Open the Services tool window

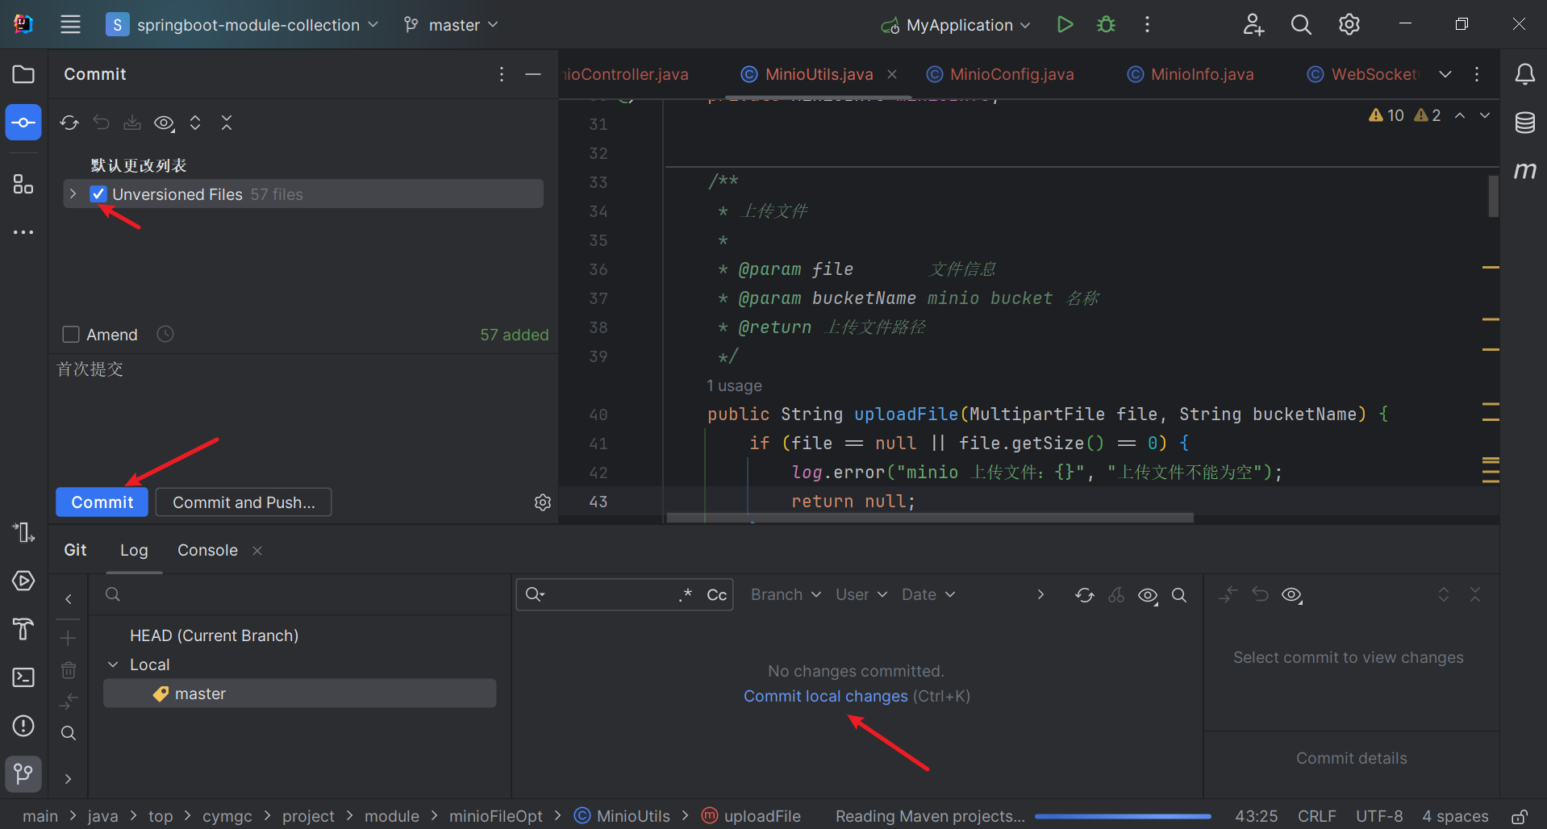[x=23, y=581]
